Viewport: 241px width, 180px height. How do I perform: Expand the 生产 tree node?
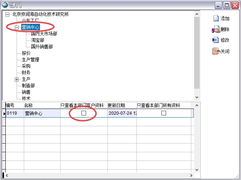(17, 79)
